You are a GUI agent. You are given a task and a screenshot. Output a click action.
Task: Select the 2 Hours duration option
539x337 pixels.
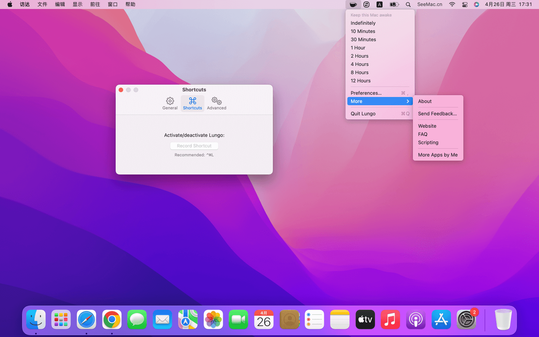pos(359,56)
